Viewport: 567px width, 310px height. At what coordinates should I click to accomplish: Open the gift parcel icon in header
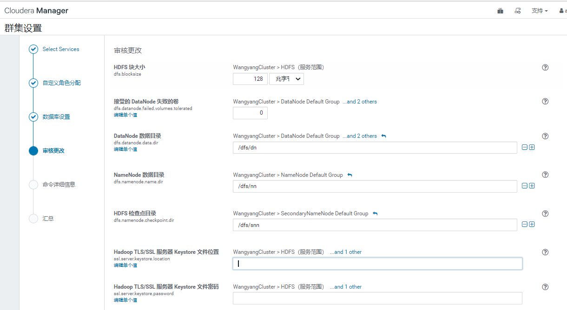pyautogui.click(x=500, y=11)
